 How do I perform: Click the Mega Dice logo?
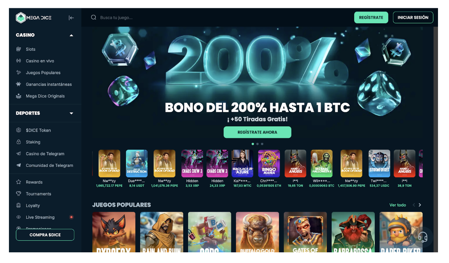click(34, 18)
